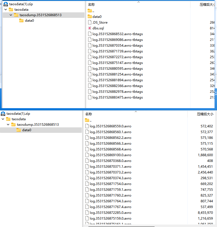Screen dimensions: 217x227
Task: Click the log.3531526871754.0.avro file icon
Action: (x=87, y=184)
